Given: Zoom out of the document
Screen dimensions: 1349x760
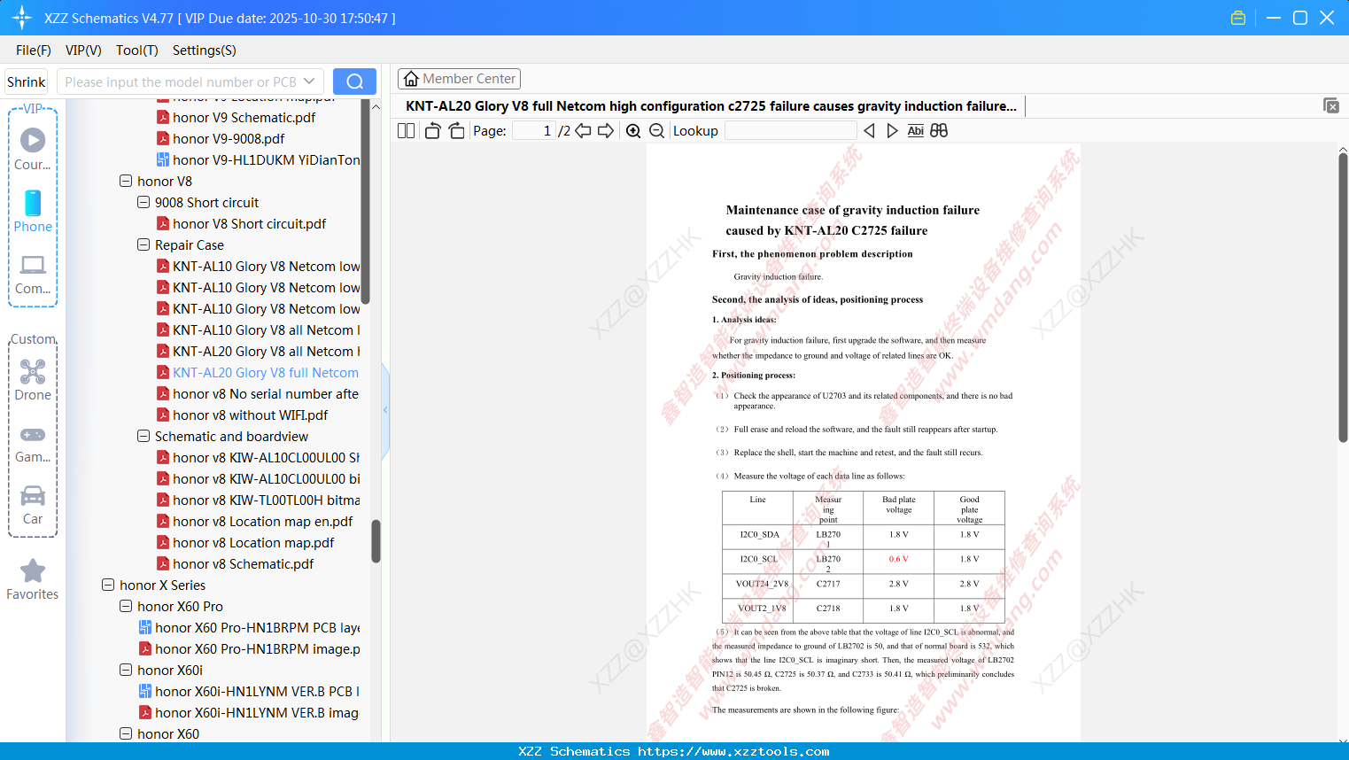Looking at the screenshot, I should click(657, 130).
